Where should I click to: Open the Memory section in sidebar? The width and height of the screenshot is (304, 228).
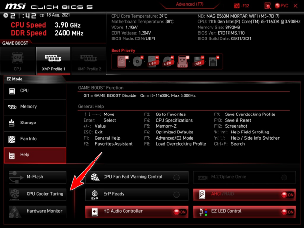point(35,107)
